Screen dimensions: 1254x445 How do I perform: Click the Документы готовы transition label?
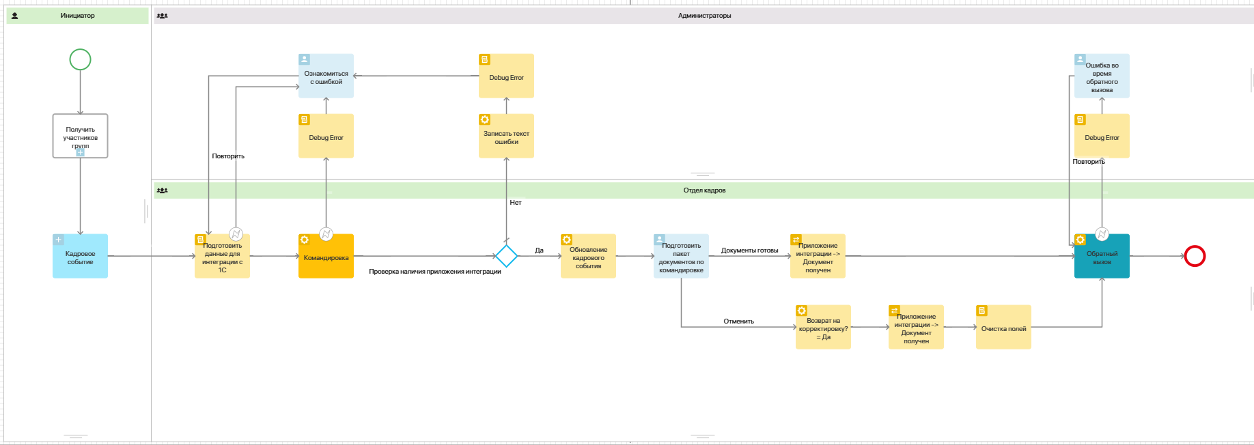(x=749, y=250)
